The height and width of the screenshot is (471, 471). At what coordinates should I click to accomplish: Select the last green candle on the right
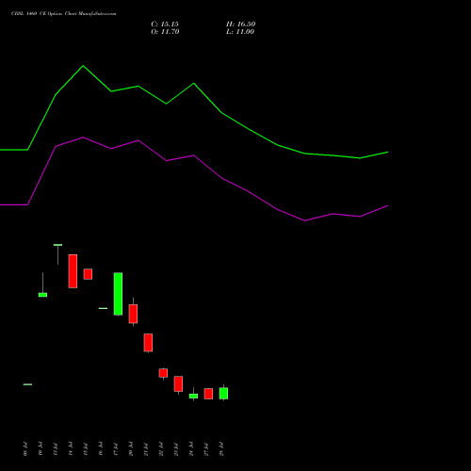(223, 393)
